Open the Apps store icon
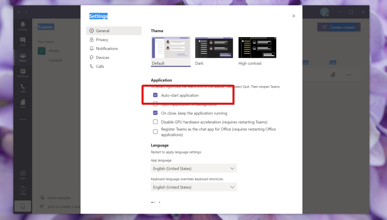 [x=23, y=175]
